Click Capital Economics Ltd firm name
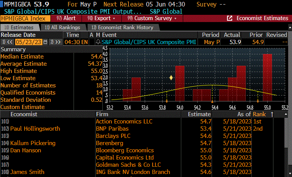The height and width of the screenshot is (177, 292). coord(125,158)
